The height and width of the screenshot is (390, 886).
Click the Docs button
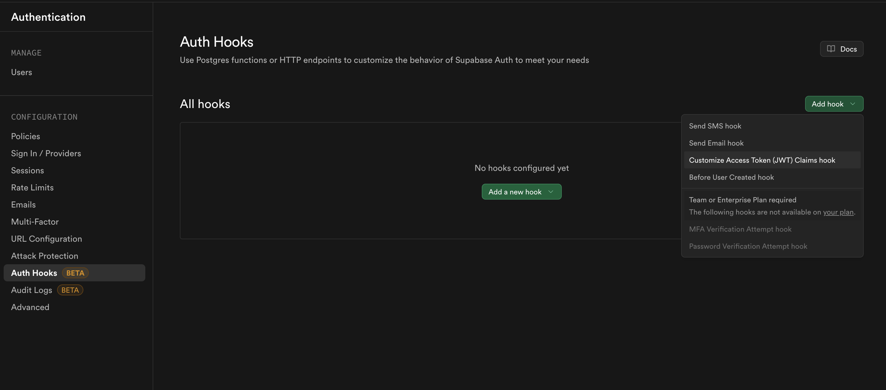(x=842, y=49)
